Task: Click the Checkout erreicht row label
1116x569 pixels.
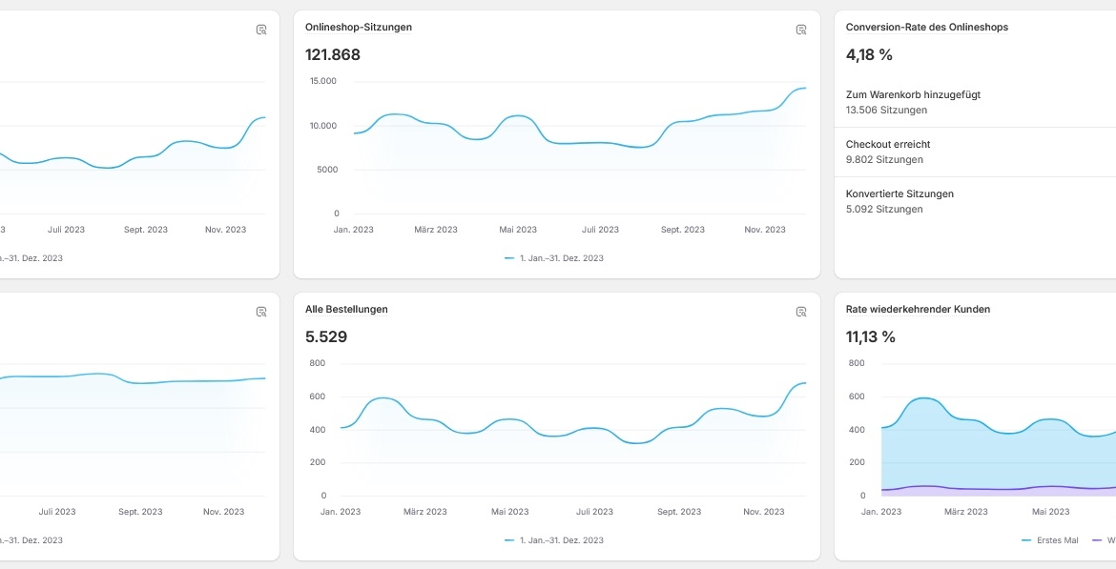Action: [x=887, y=144]
